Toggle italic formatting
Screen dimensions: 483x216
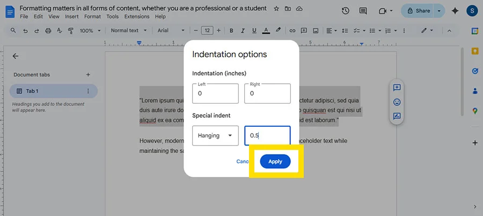point(243,31)
